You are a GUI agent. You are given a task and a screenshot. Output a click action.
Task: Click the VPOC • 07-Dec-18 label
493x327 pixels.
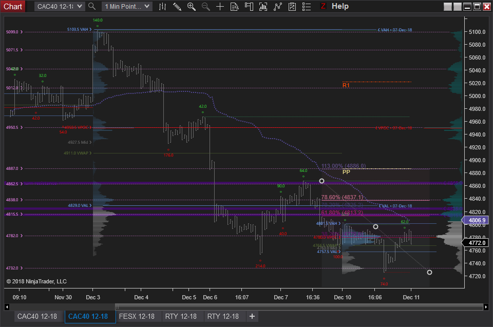(394, 128)
